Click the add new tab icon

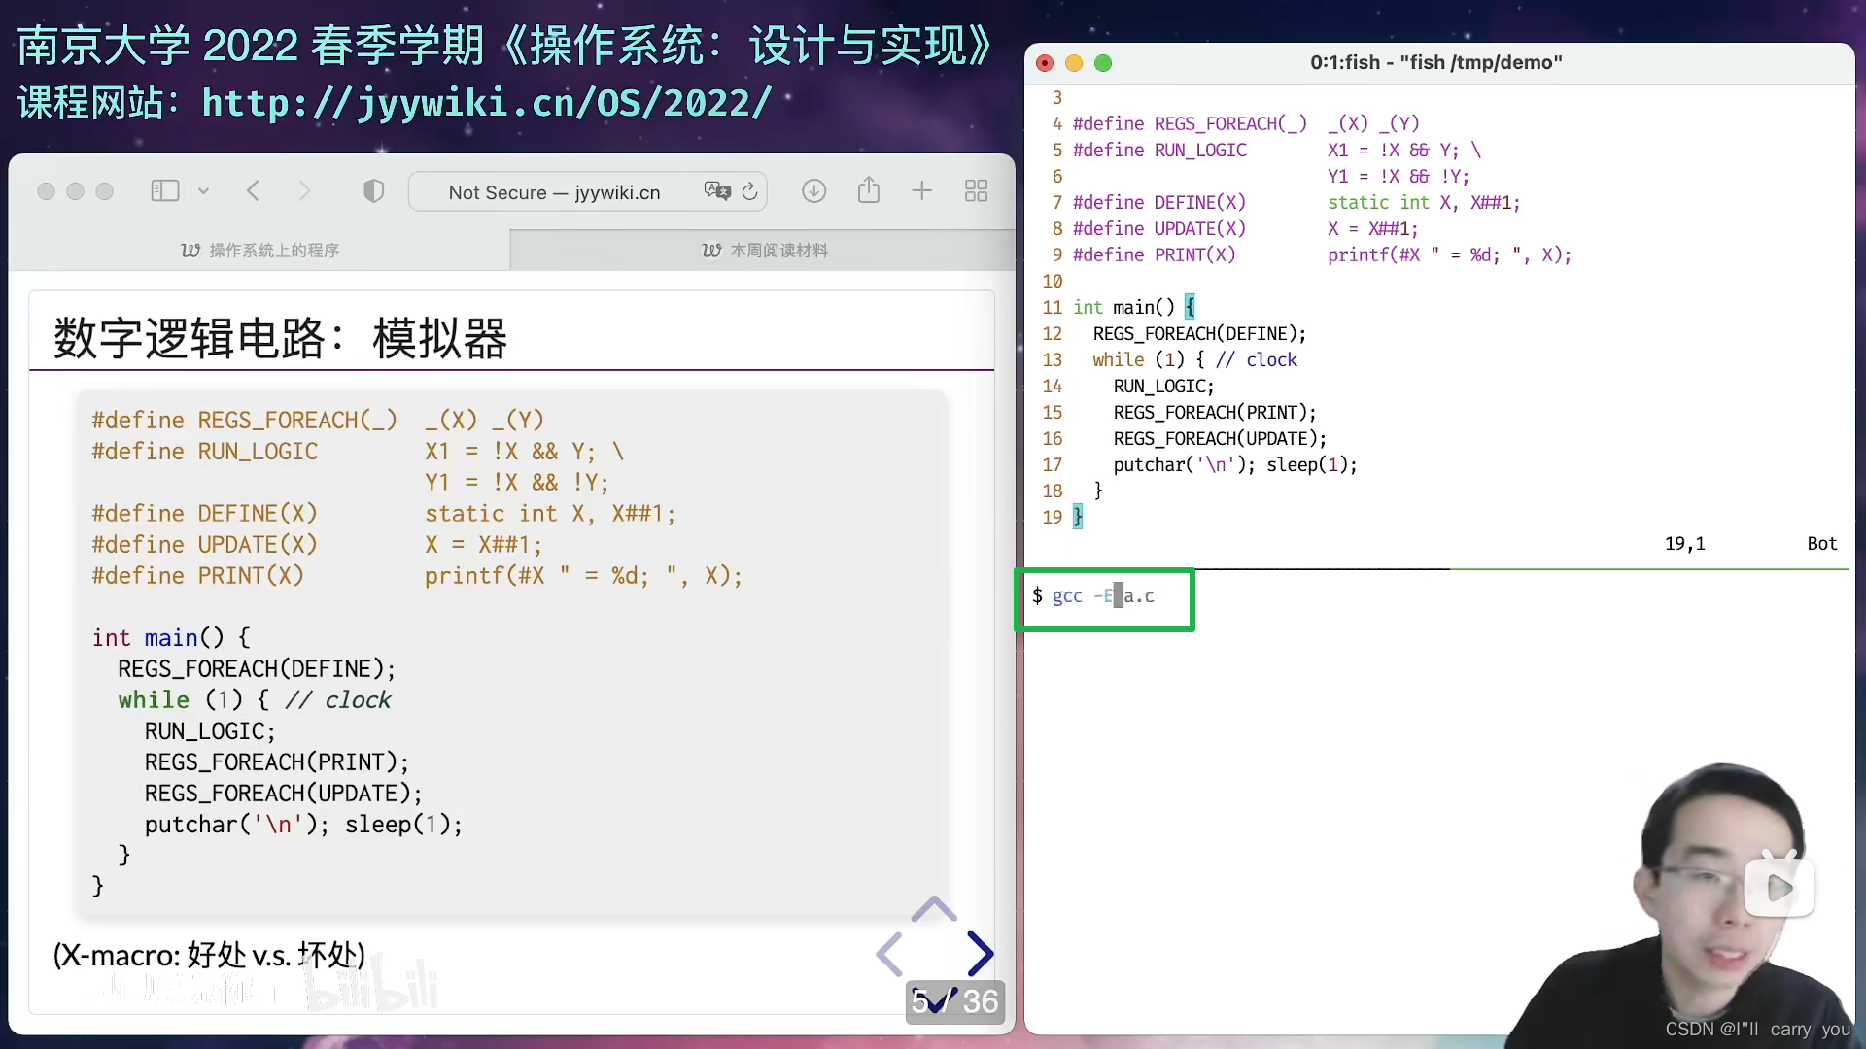pos(921,190)
